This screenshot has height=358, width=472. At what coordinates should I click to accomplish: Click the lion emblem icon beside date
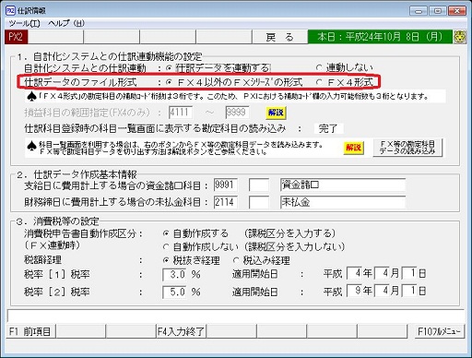460,37
